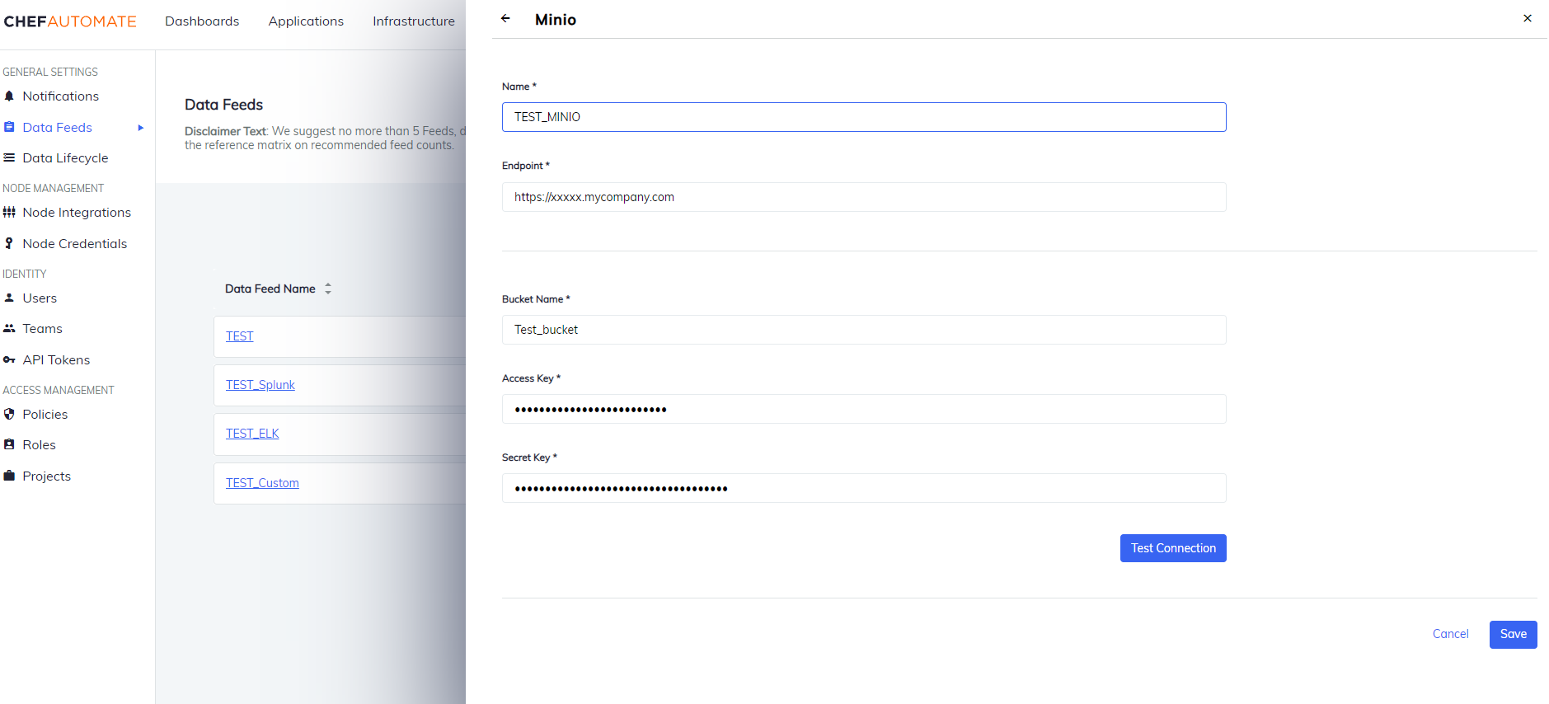Screen dimensions: 1549x704
Task: Click the Bucket Name input field
Action: tap(864, 330)
